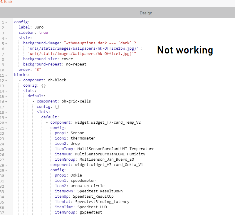Switch to the Design tab
The height and width of the screenshot is (215, 235).
click(146, 13)
